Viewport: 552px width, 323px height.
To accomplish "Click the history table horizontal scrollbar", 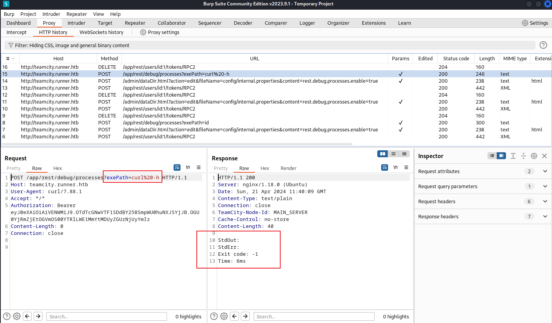I will pos(177,144).
